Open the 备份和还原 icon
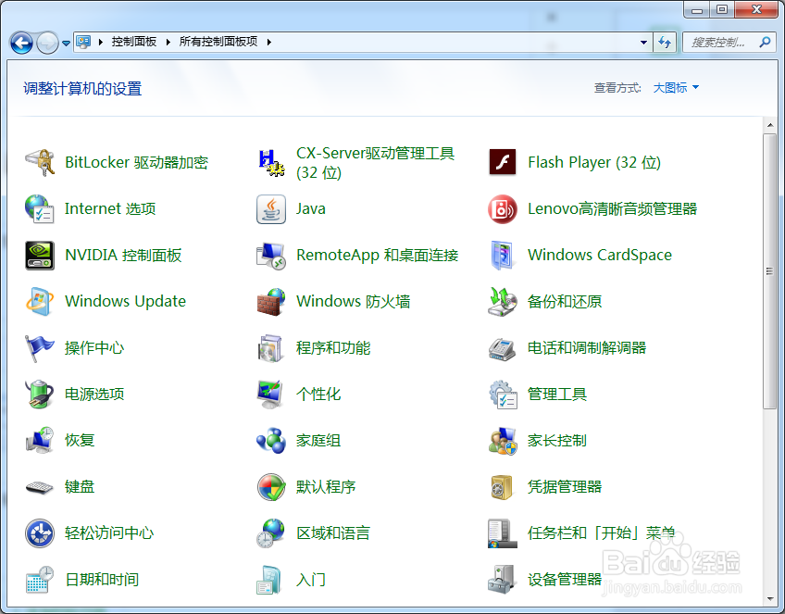The width and height of the screenshot is (785, 614). tap(502, 302)
